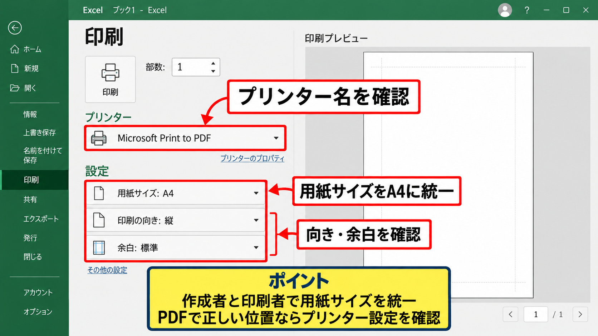The image size is (598, 336).
Task: Click the preview page number field
Action: click(536, 314)
